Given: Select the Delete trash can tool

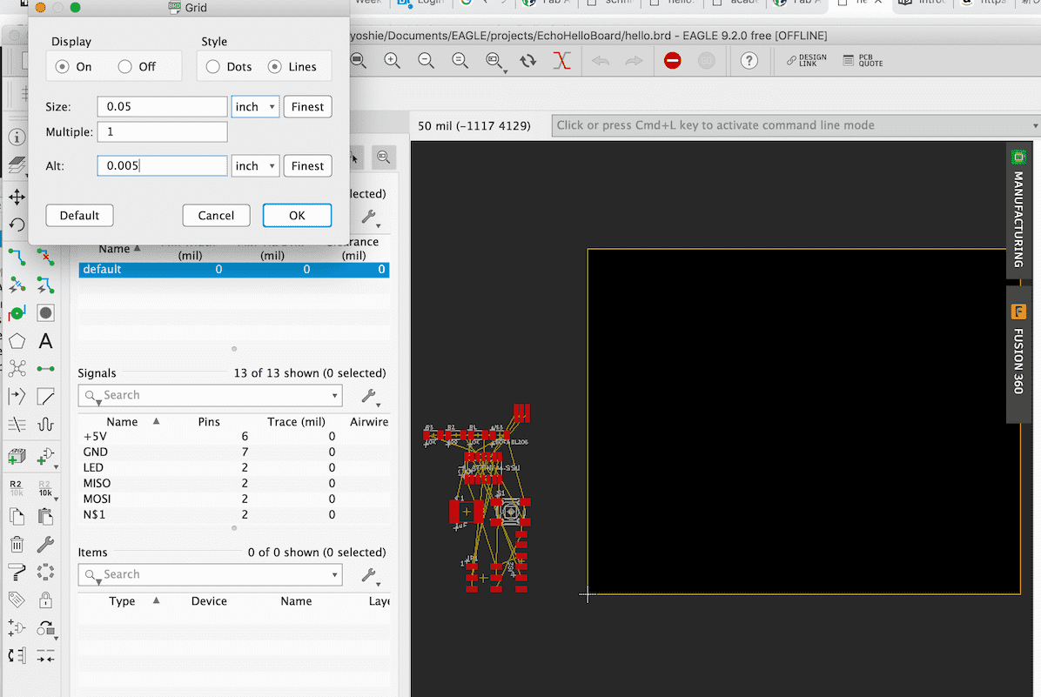Looking at the screenshot, I should 17,545.
